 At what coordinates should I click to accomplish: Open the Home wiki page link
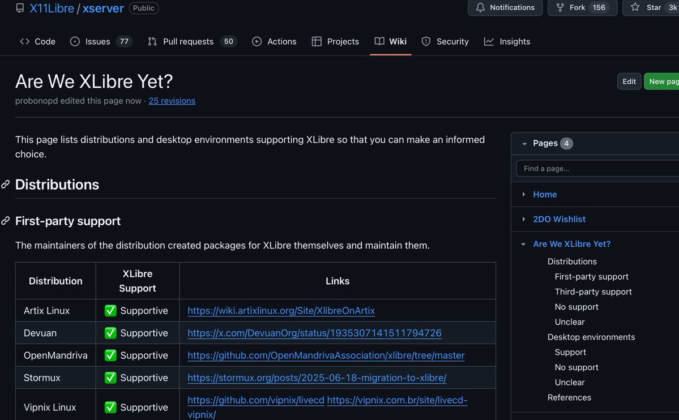coord(545,194)
